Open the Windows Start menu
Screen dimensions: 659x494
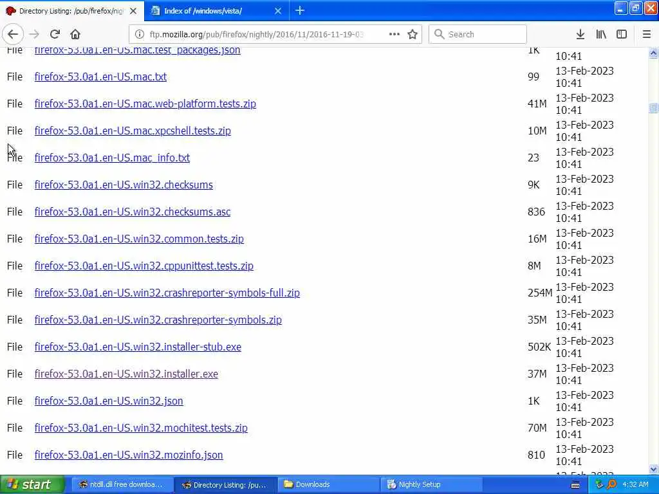(x=32, y=484)
